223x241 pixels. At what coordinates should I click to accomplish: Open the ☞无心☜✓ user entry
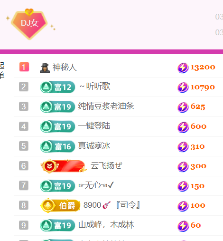click(96, 185)
